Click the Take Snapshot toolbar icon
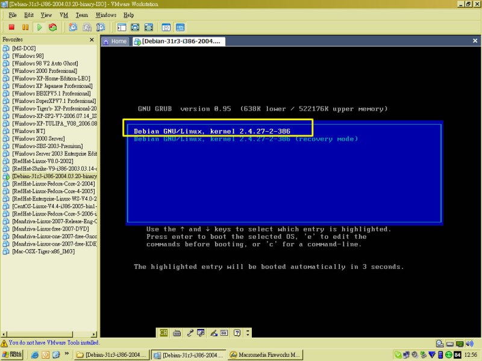The height and width of the screenshot is (361, 482). (x=73, y=27)
